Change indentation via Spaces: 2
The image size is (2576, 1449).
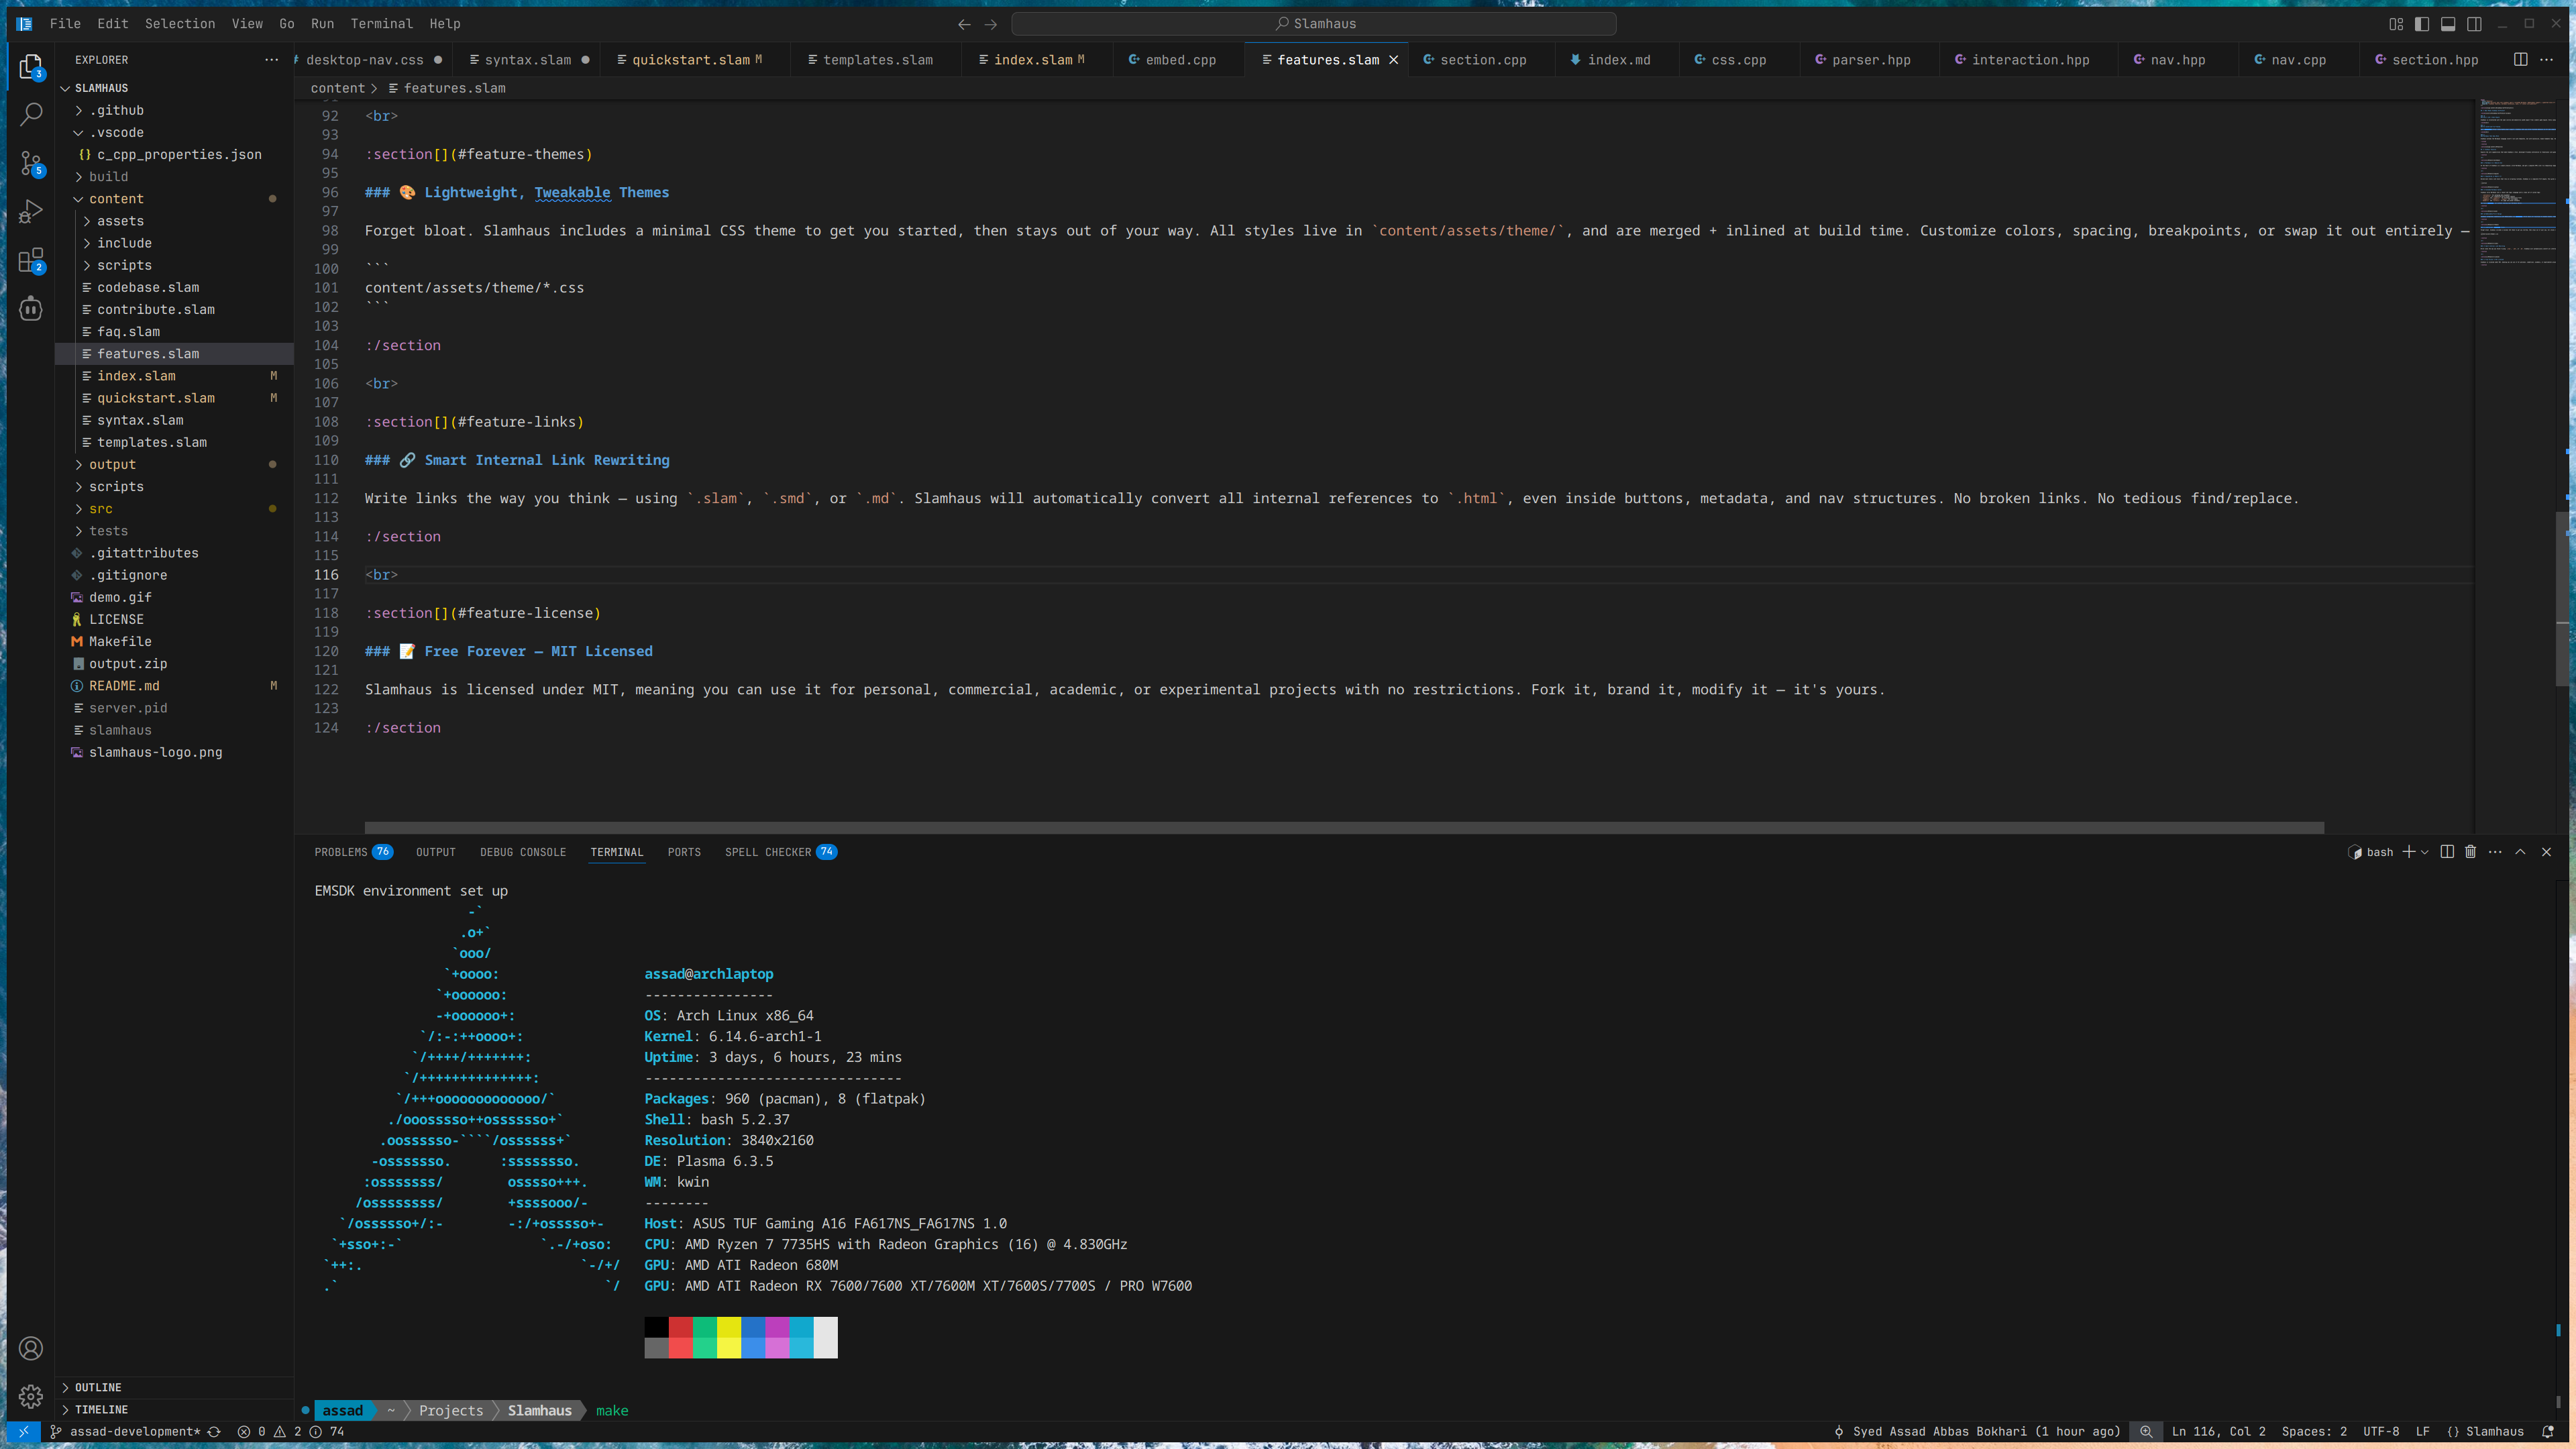point(2314,1432)
